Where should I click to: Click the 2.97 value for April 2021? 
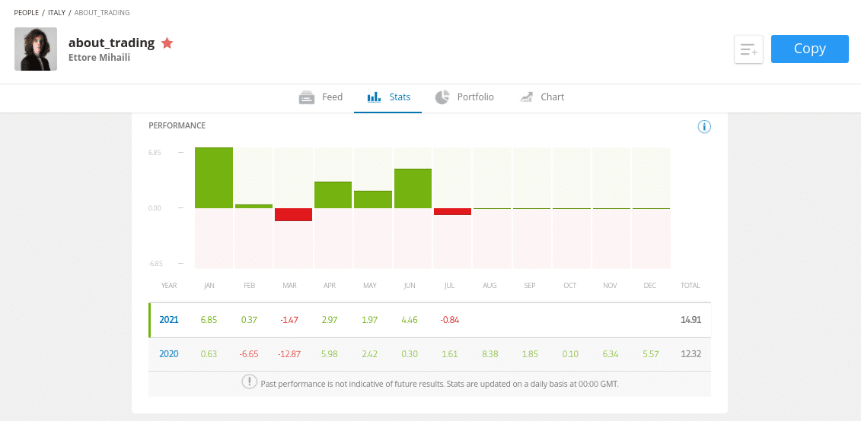(330, 320)
